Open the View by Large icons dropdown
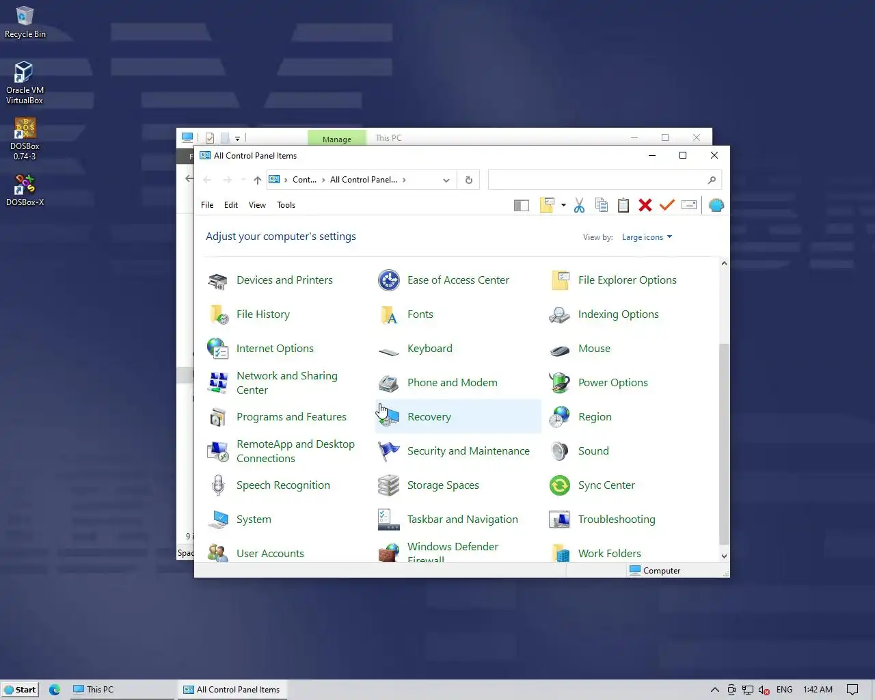Screen dimensions: 875x700 click(x=647, y=237)
